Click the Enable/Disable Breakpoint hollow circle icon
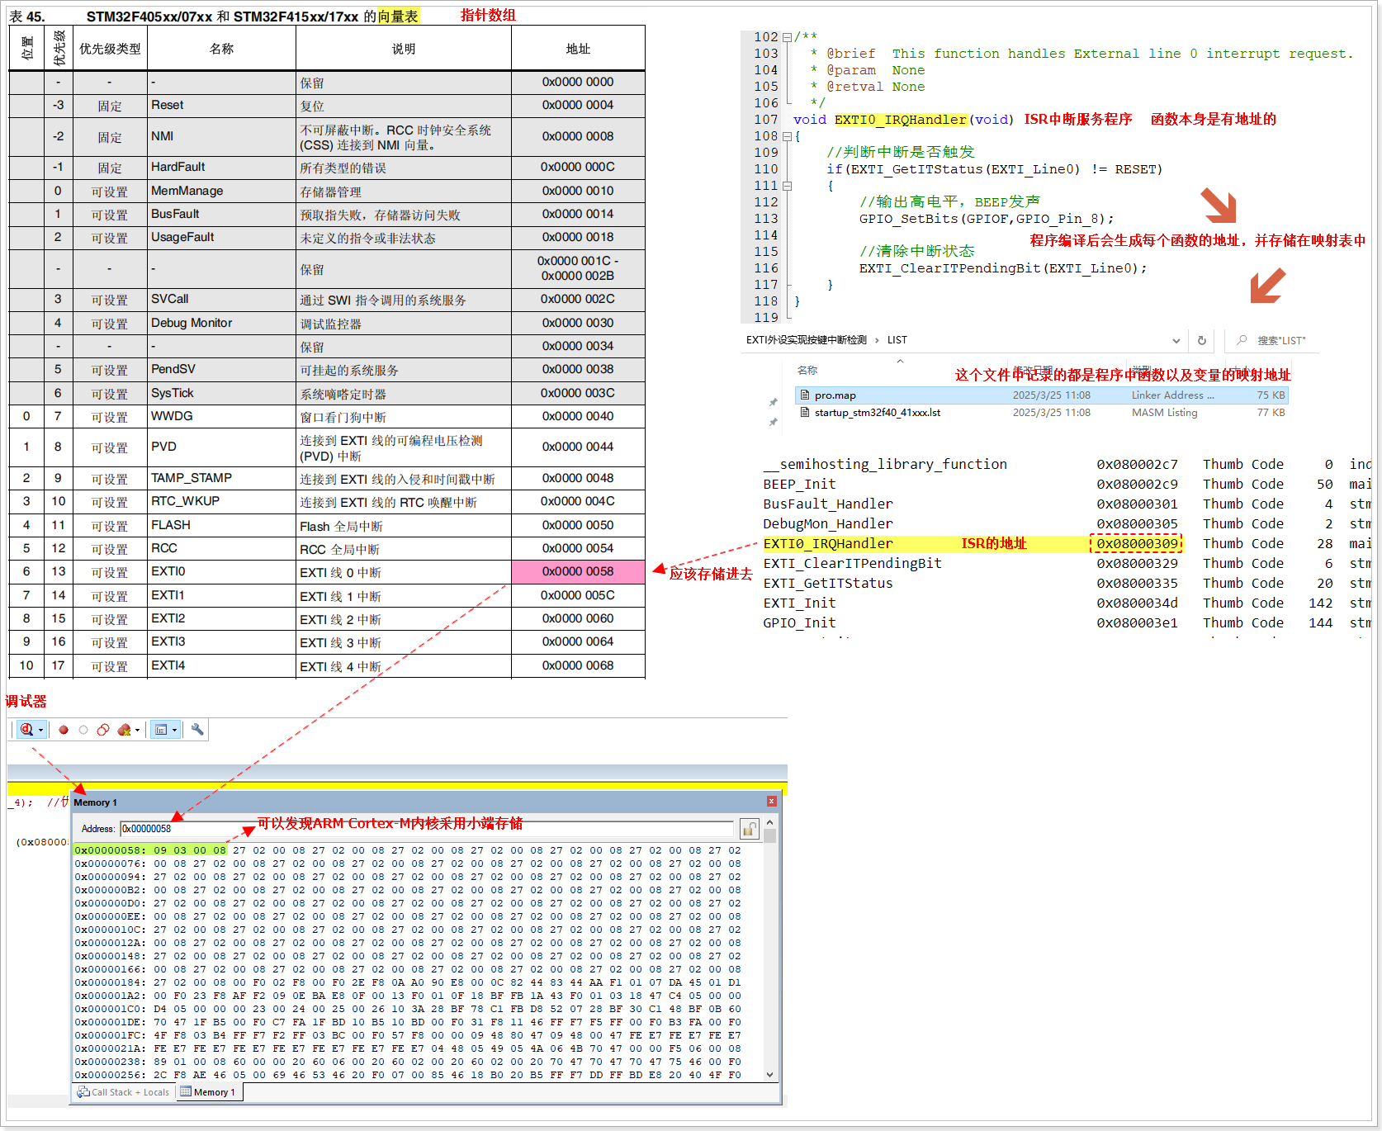1382x1131 pixels. pos(83,730)
